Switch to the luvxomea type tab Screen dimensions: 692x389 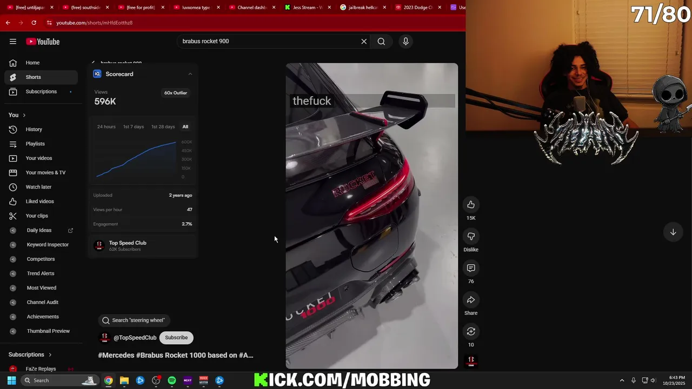pyautogui.click(x=196, y=8)
